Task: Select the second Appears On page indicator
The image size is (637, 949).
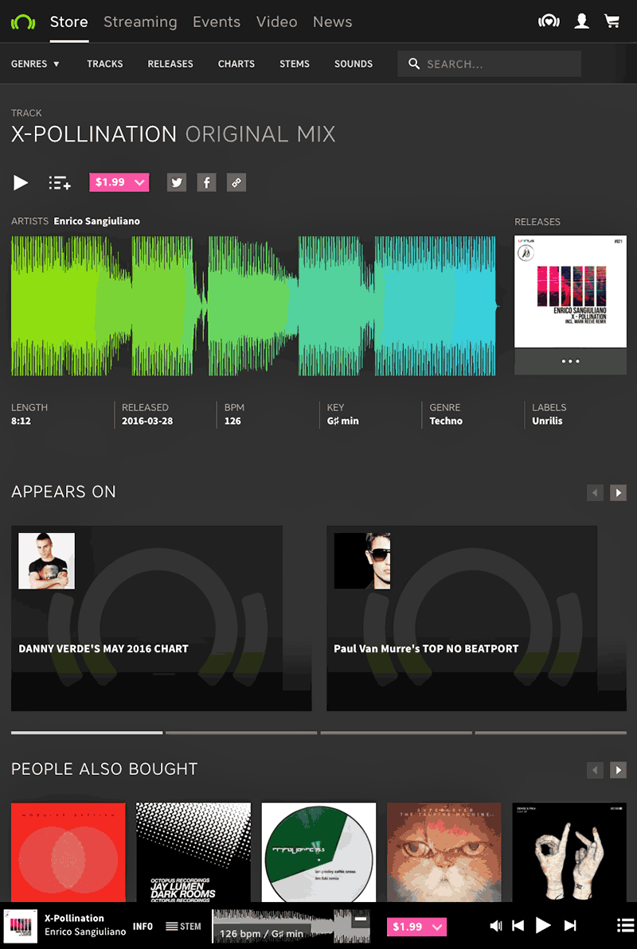Action: tap(241, 733)
